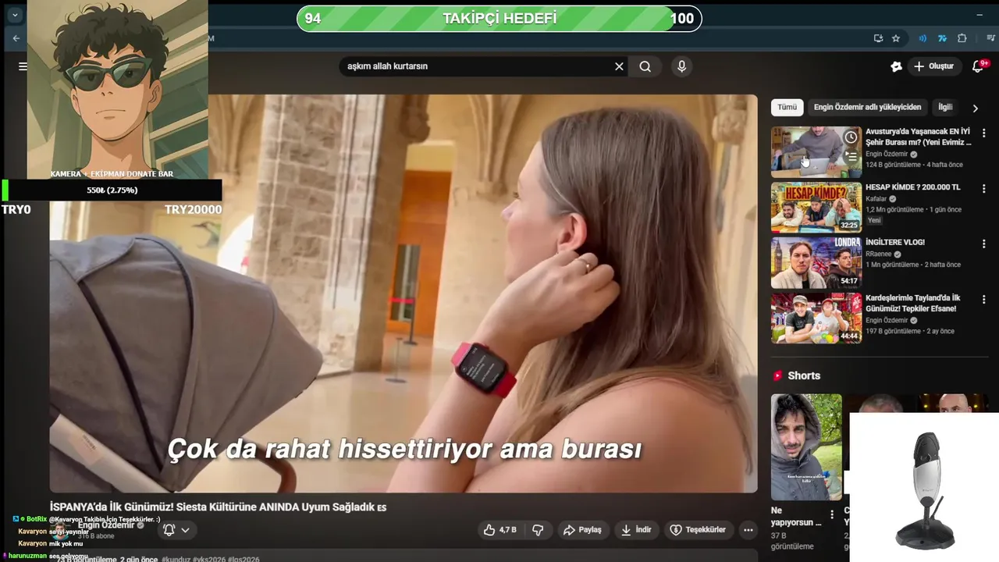Open the browser tab search dropdown chevron
The height and width of the screenshot is (562, 999).
click(14, 15)
